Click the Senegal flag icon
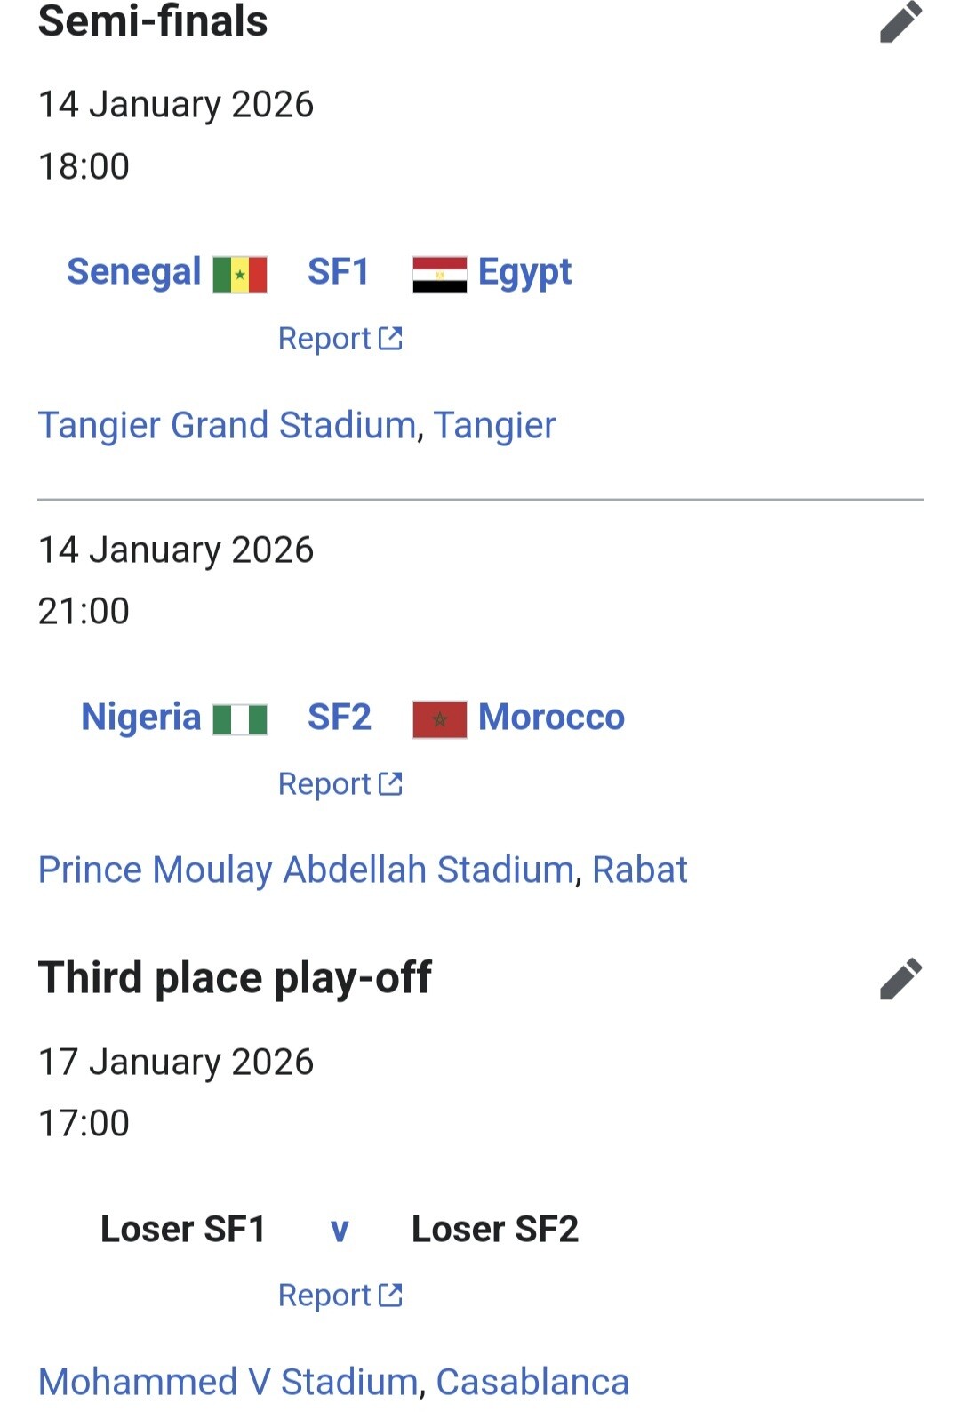The height and width of the screenshot is (1412, 960). click(x=240, y=275)
